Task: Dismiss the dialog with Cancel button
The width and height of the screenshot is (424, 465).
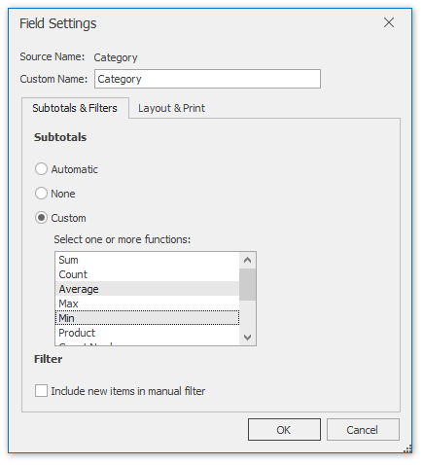Action: click(363, 430)
